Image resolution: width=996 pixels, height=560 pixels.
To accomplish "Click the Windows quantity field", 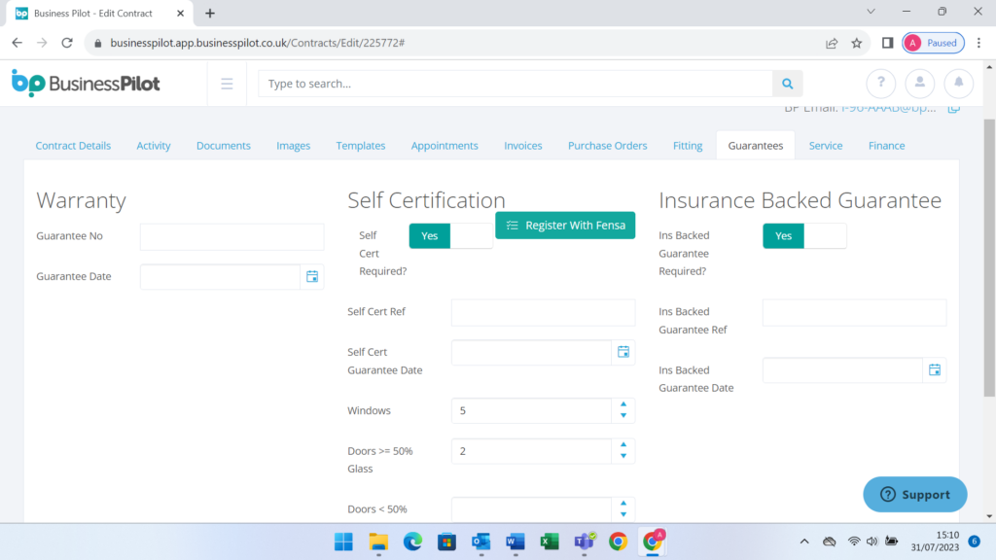I will click(532, 411).
